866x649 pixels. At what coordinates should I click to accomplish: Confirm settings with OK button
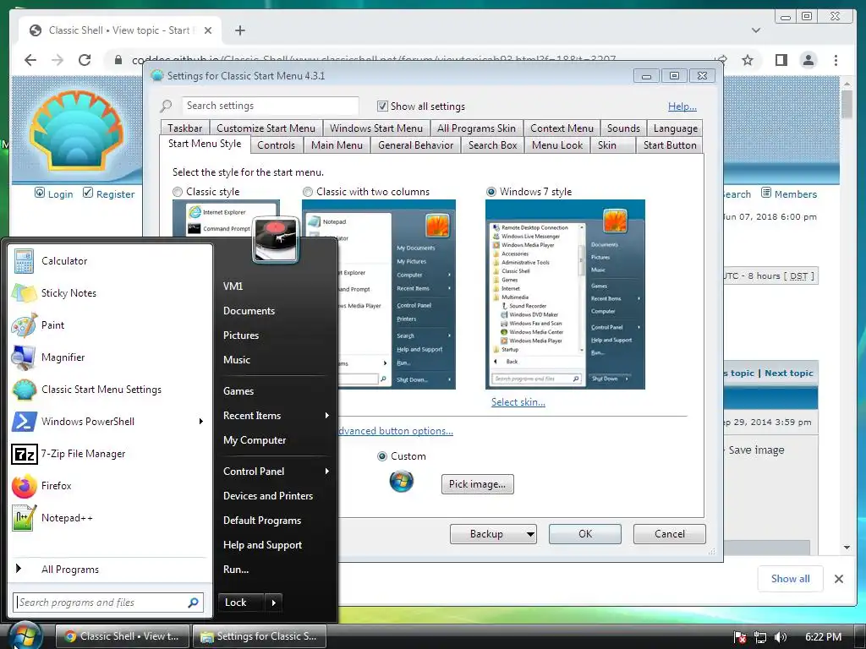[x=585, y=534]
